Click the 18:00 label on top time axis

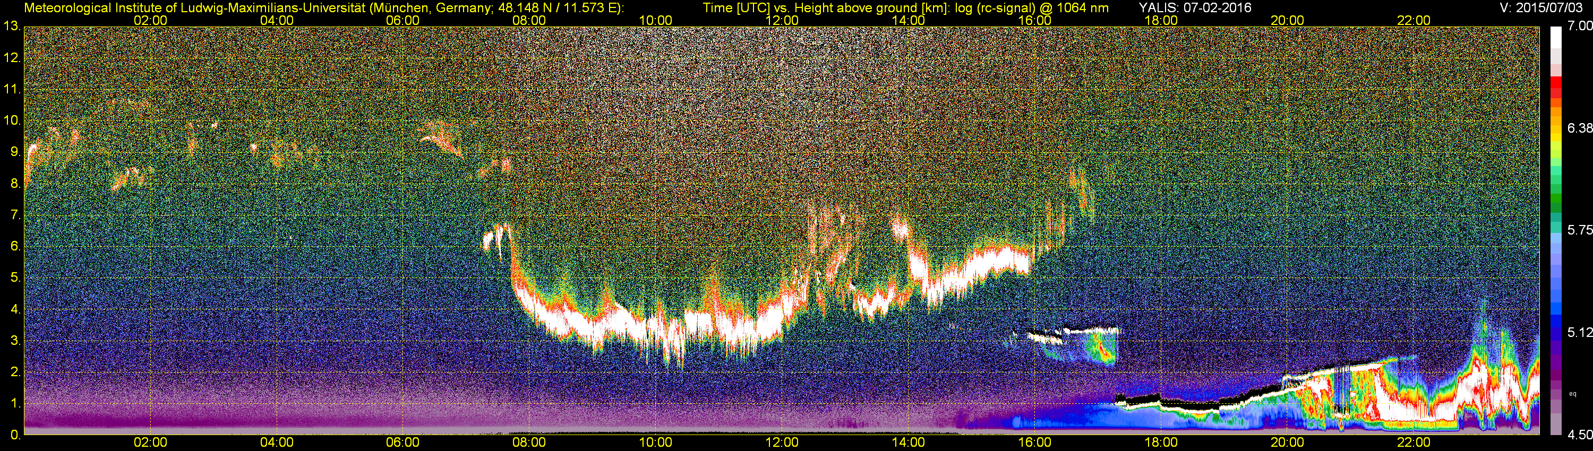click(x=1161, y=20)
